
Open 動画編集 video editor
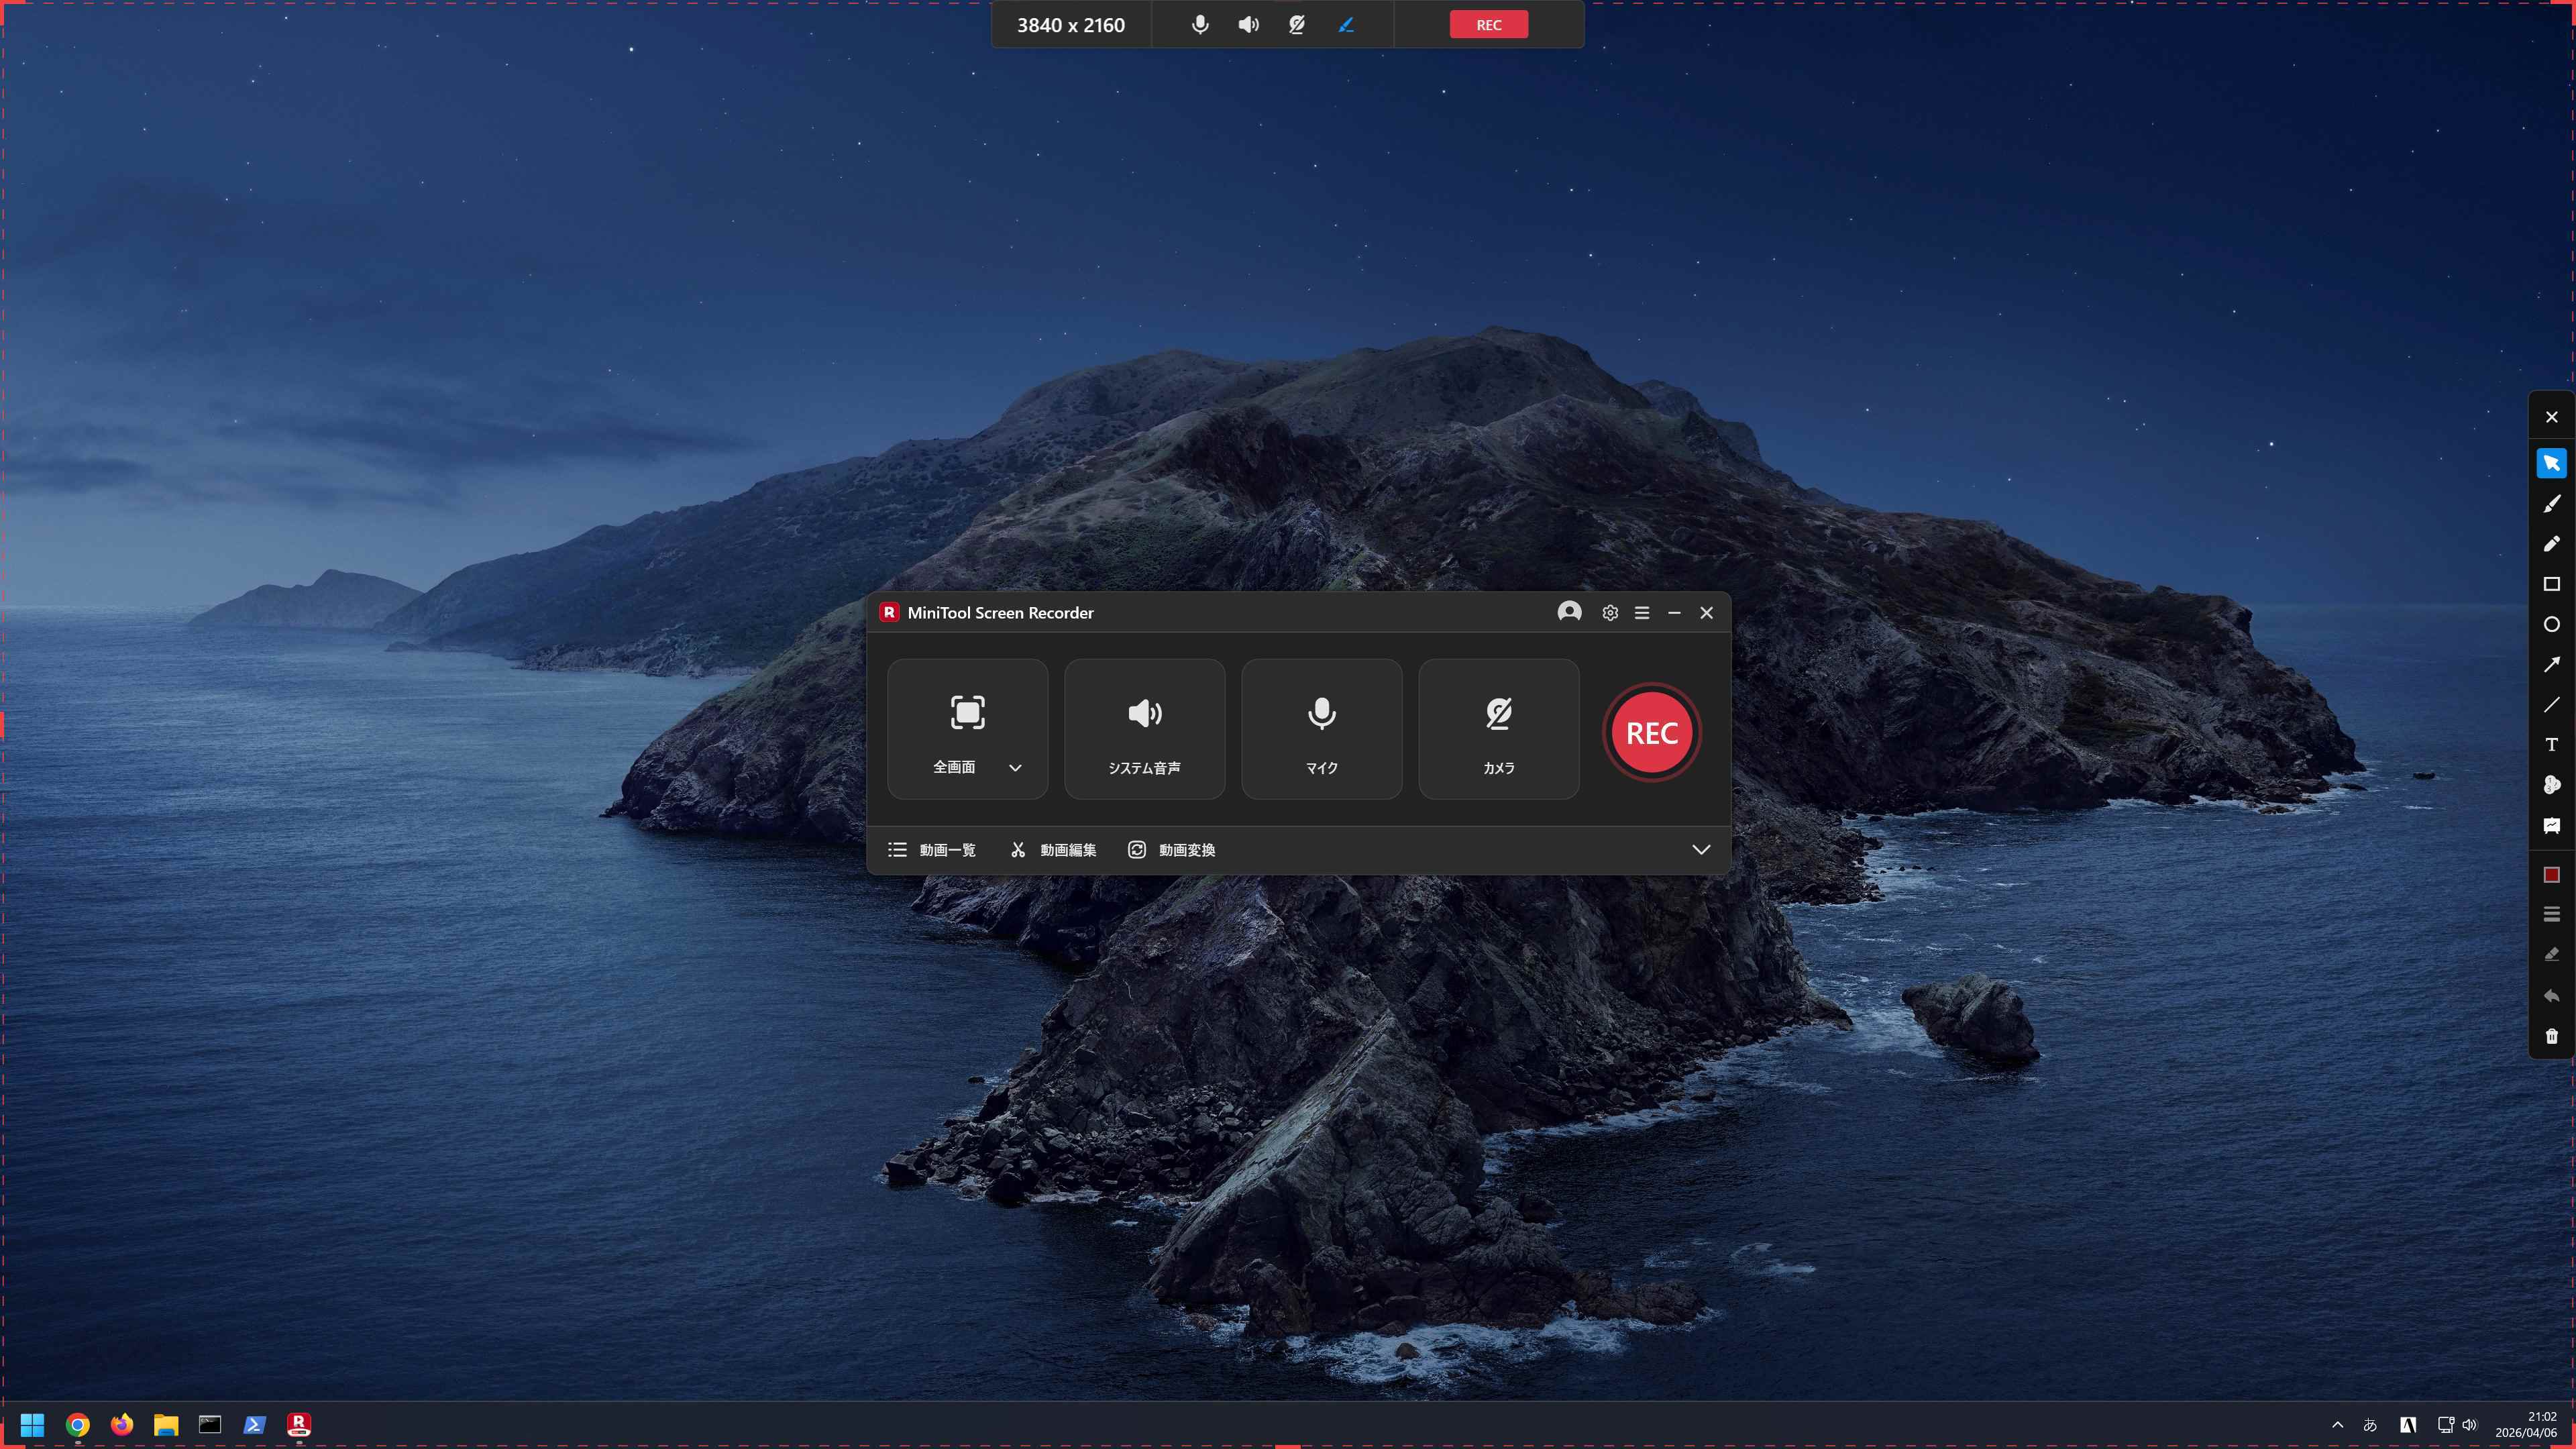1053,850
